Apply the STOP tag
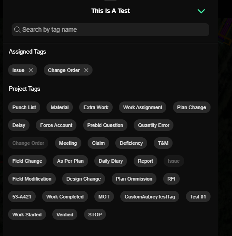This screenshot has width=232, height=236. [x=95, y=215]
